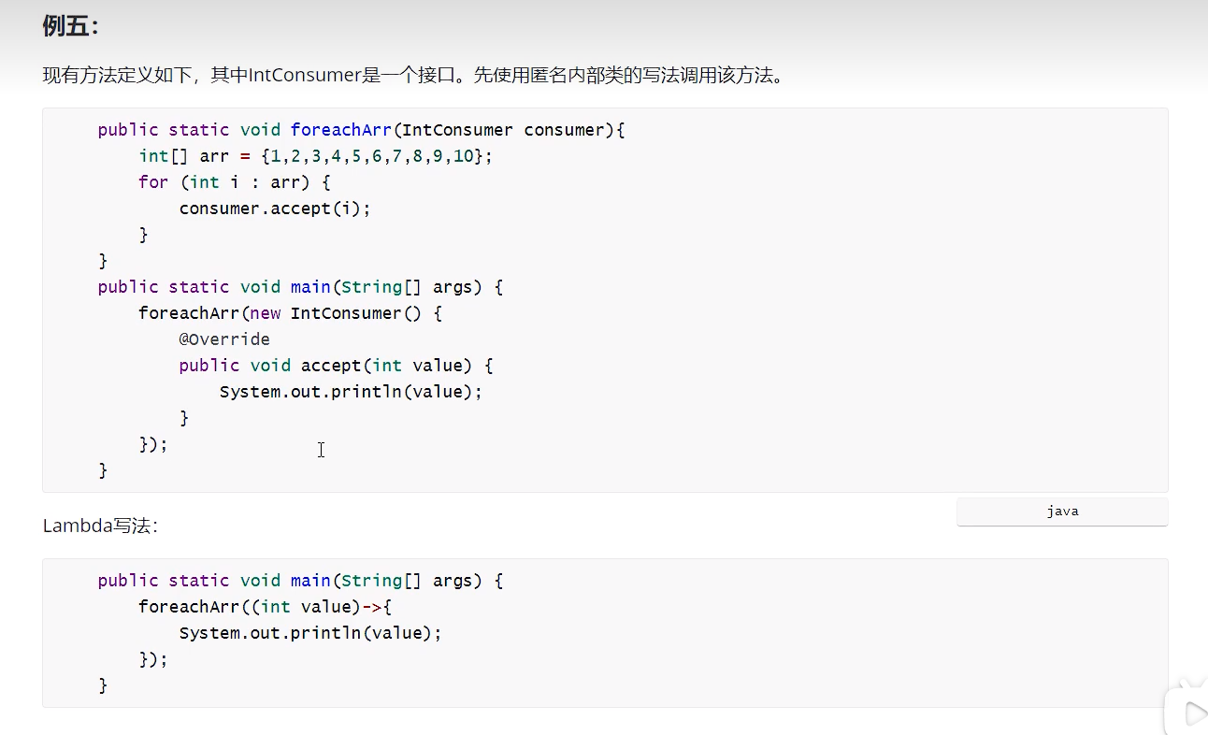The image size is (1208, 735).
Task: Click the for (int i : arr) loop line
Action: pyautogui.click(x=234, y=182)
